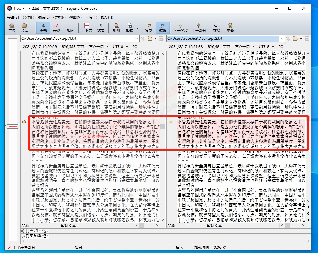Click red difference mark in overview thumbnail
The height and width of the screenshot is (253, 318).
pos(13,127)
